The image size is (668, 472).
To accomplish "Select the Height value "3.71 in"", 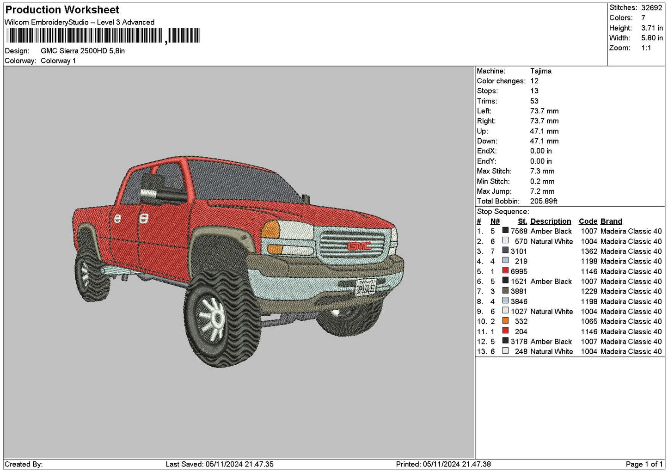I will (x=652, y=28).
